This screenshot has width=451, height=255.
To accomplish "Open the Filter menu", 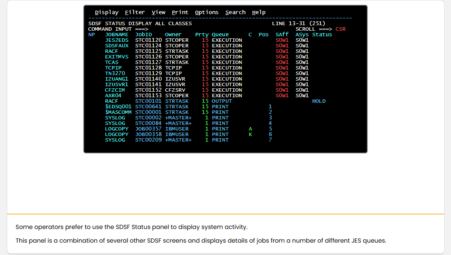I will click(x=134, y=12).
